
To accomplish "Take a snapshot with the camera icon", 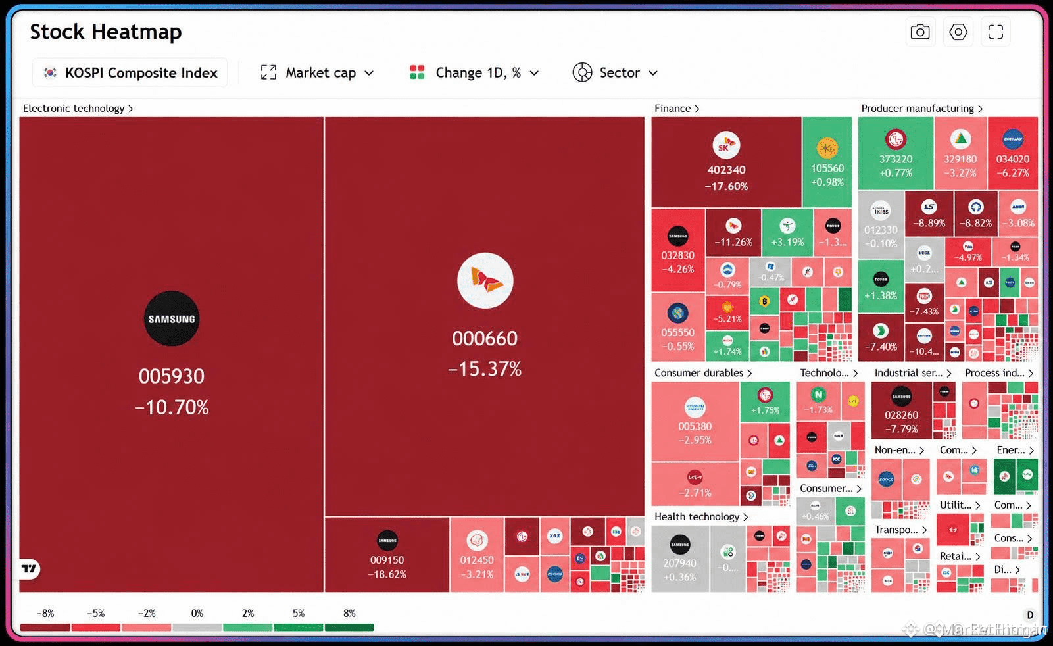I will click(920, 32).
